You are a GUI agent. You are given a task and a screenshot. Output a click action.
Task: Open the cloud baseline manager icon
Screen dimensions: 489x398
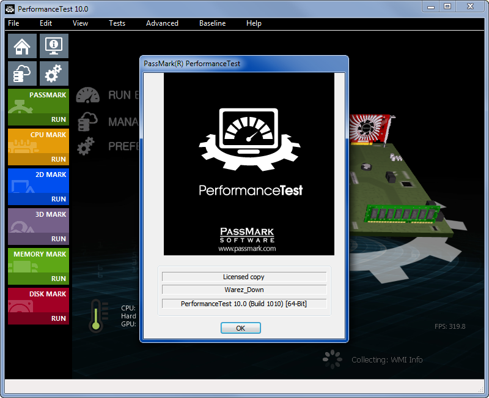click(x=22, y=73)
